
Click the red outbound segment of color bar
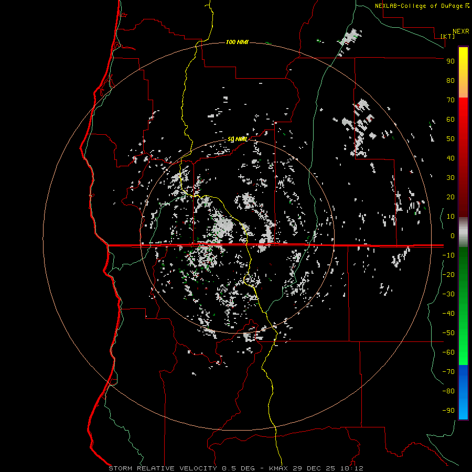point(463,157)
